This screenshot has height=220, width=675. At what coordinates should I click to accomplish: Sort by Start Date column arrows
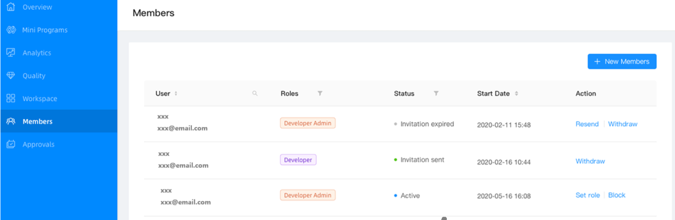pos(516,94)
